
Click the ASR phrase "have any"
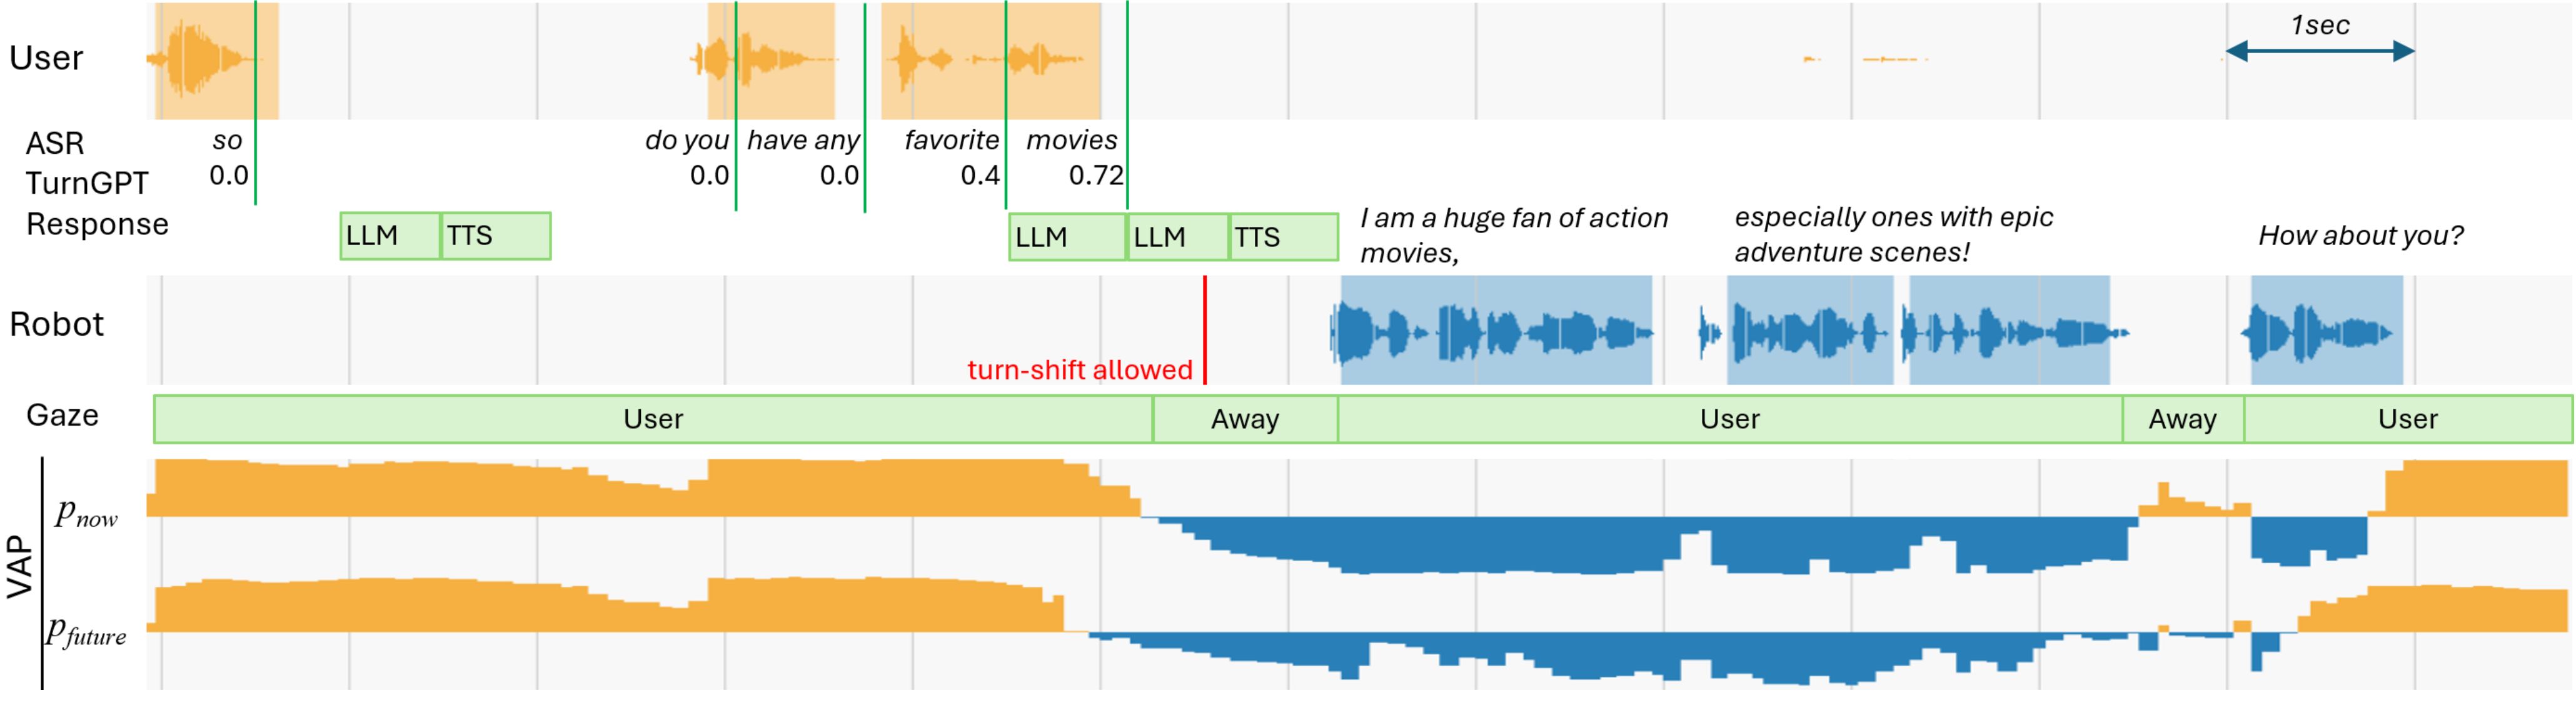pos(802,141)
